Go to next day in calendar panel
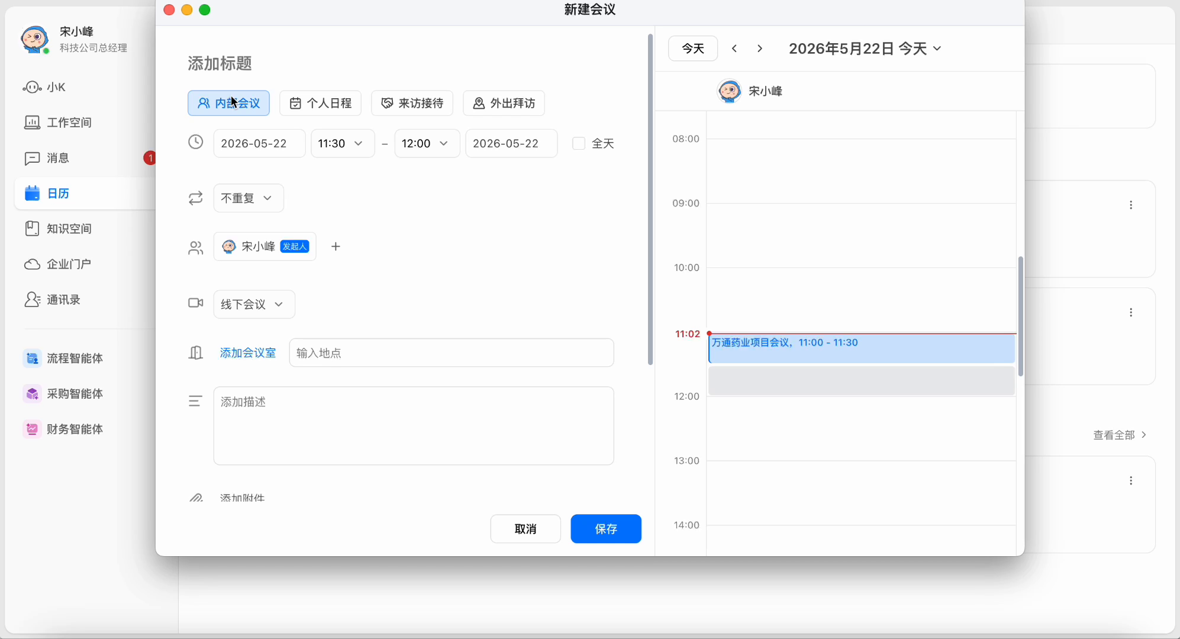Viewport: 1180px width, 639px height. [x=760, y=49]
